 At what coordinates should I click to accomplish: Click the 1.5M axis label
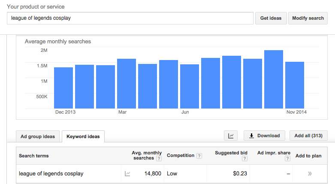point(42,66)
